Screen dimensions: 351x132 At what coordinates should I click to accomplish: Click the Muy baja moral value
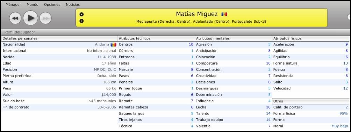[340, 126]
